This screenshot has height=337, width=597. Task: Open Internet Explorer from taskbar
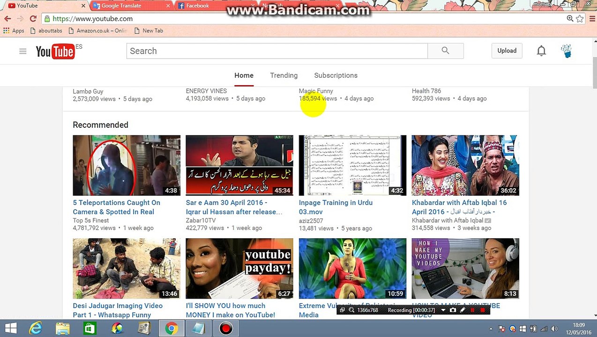(36, 329)
